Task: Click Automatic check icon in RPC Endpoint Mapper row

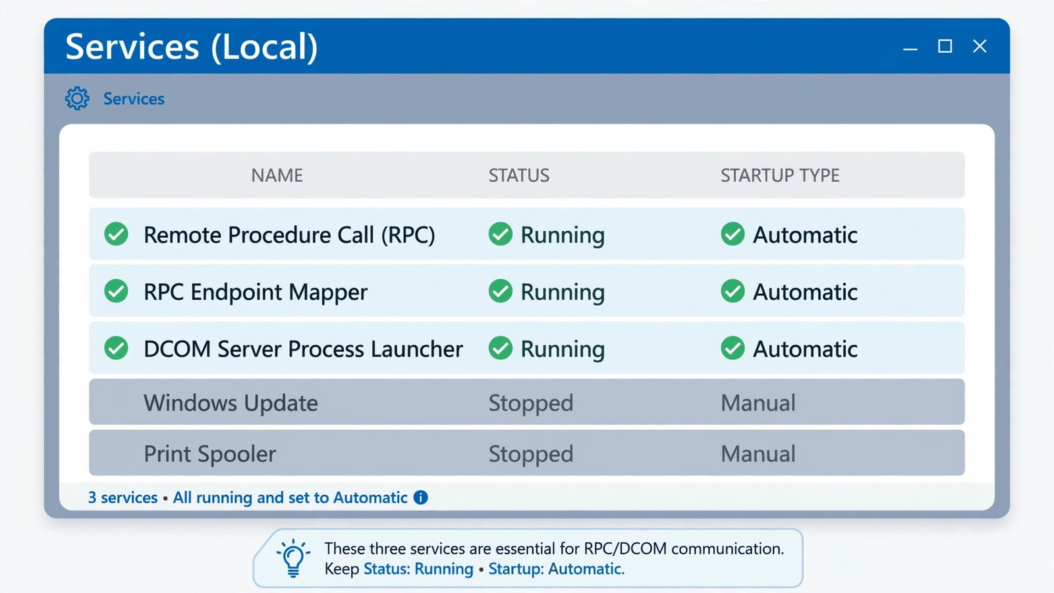Action: tap(733, 291)
